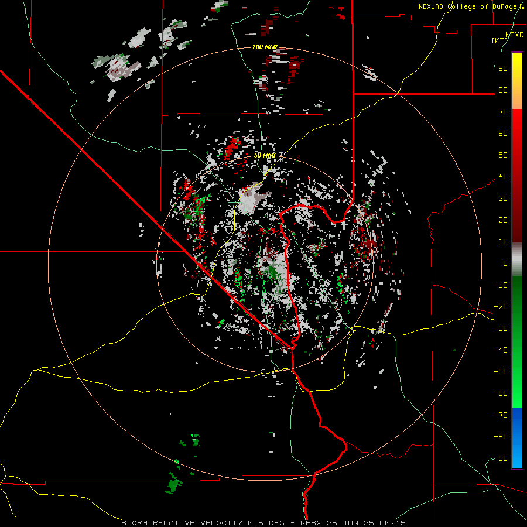
Task: Click the 50 value on the velocity scale
Action: (503, 155)
